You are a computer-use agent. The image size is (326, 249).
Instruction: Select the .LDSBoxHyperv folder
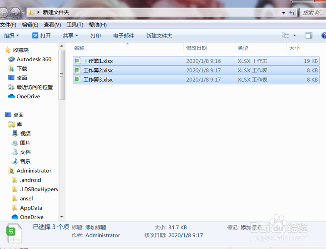(x=35, y=189)
